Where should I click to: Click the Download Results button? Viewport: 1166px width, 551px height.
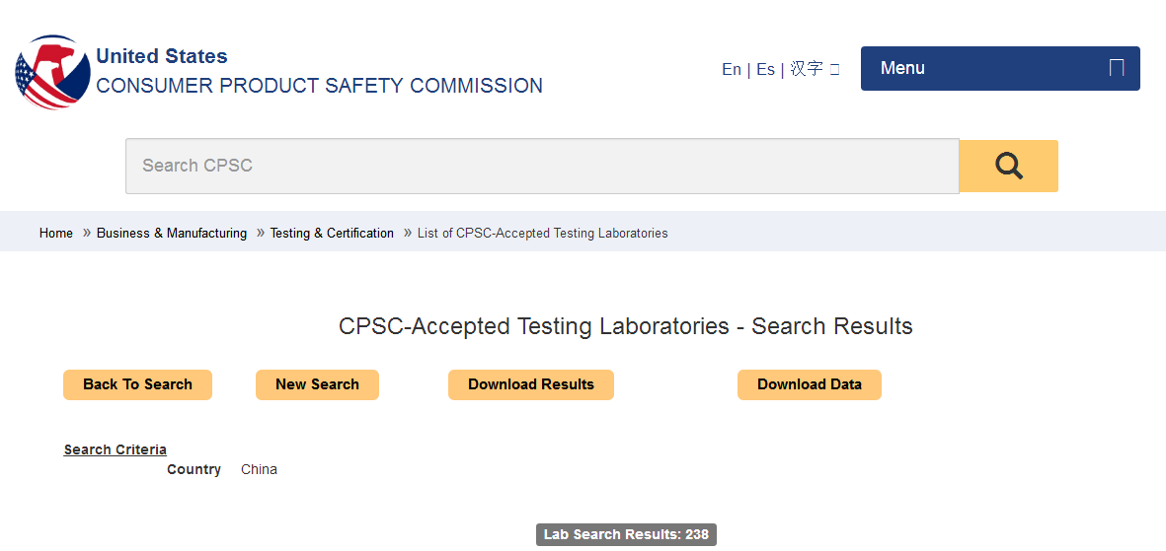531,384
